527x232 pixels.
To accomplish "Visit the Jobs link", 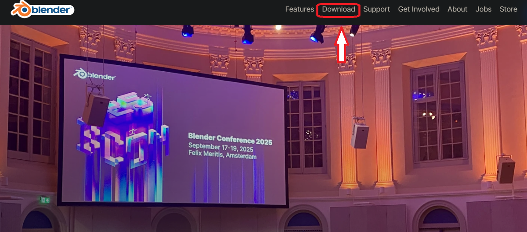I will point(484,9).
